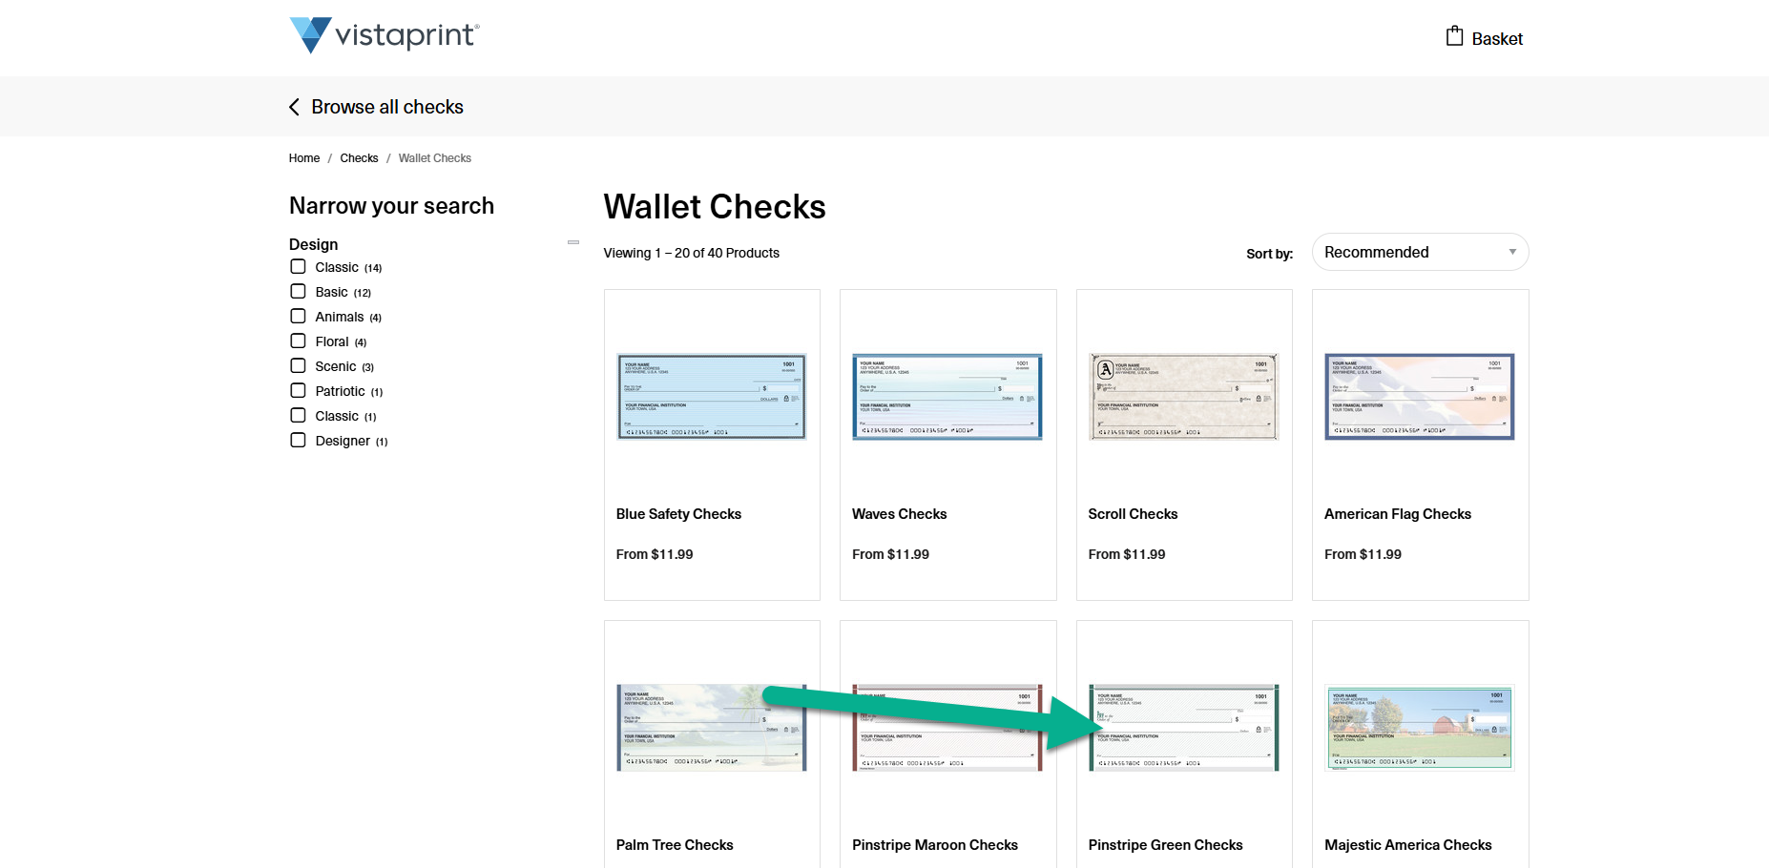Open Scroll Checks thumbnail image

[x=1184, y=397]
